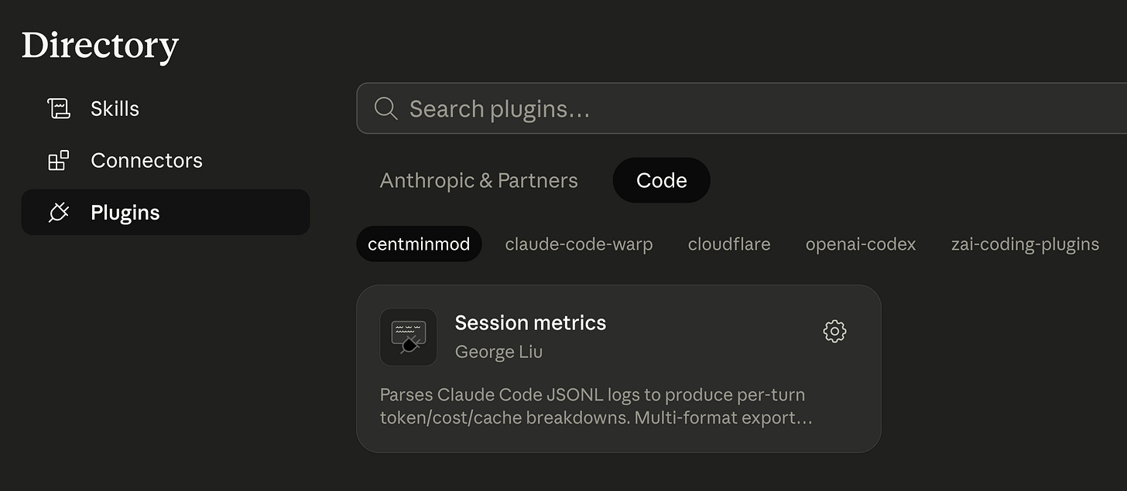This screenshot has height=491, width=1127.
Task: Pick the zai-coding-plugins filter chip
Action: click(x=1024, y=244)
